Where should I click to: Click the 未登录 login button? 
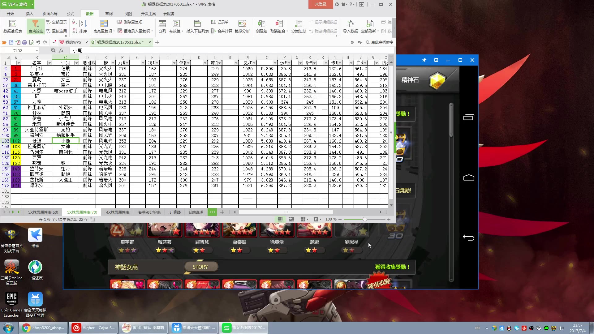coord(321,4)
